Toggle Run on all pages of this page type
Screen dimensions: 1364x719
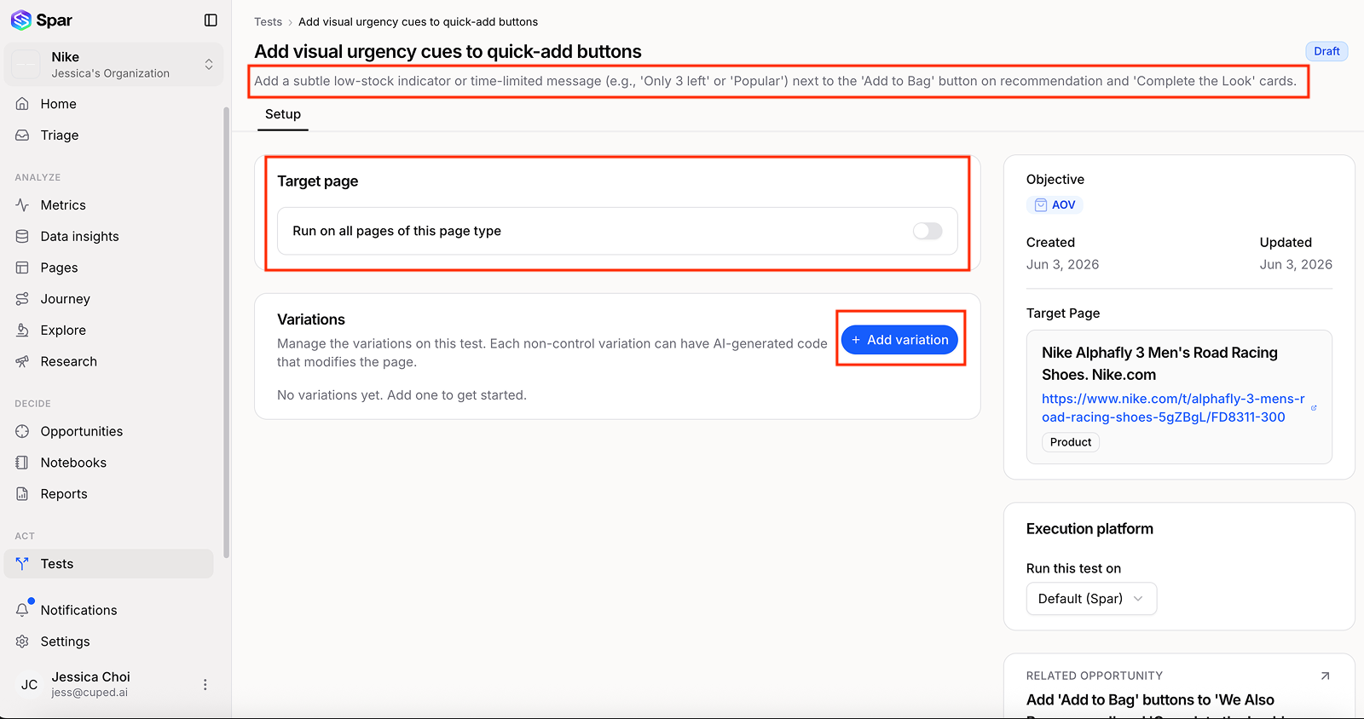(928, 231)
